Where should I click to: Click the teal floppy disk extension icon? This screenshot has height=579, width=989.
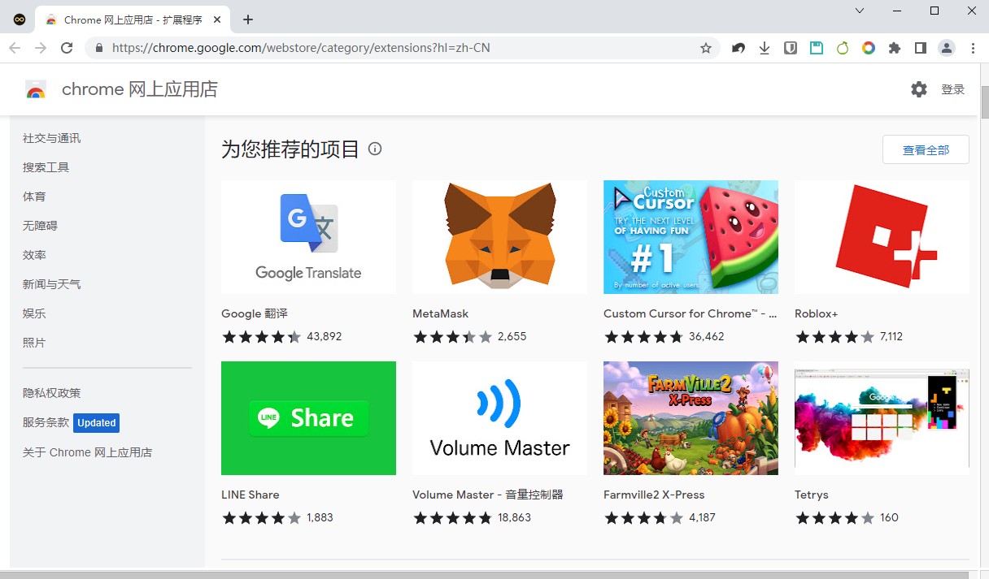click(817, 48)
